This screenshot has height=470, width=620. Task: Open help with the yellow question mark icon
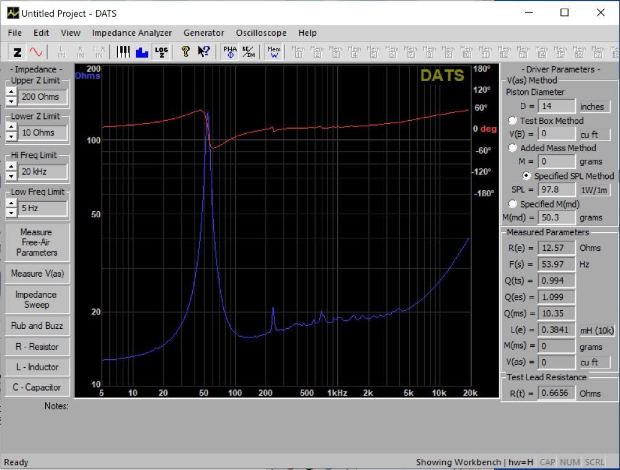pos(185,52)
